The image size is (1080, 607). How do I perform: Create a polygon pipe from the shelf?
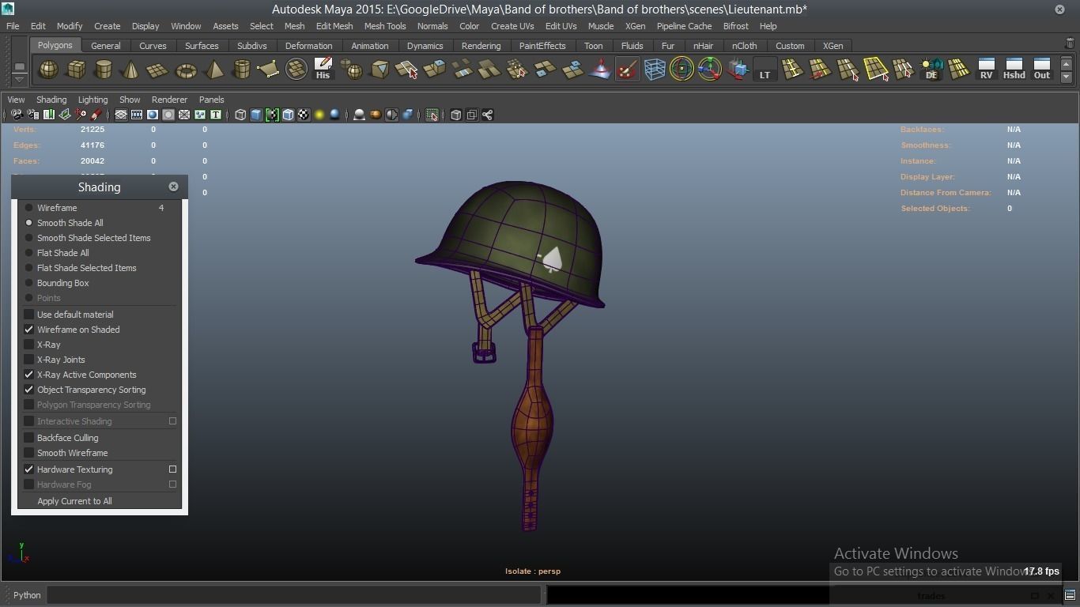(241, 70)
